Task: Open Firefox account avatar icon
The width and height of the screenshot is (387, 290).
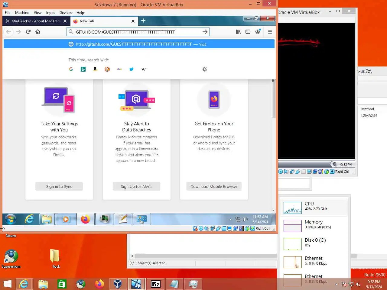Action: point(258,32)
